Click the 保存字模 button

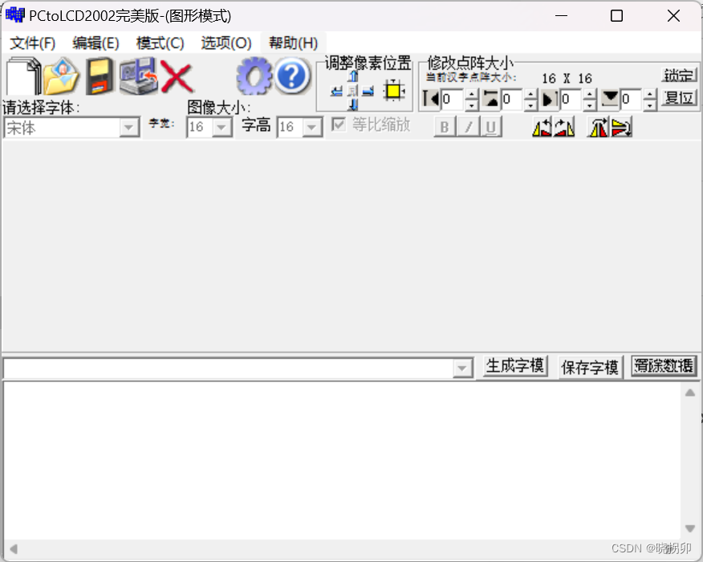590,368
